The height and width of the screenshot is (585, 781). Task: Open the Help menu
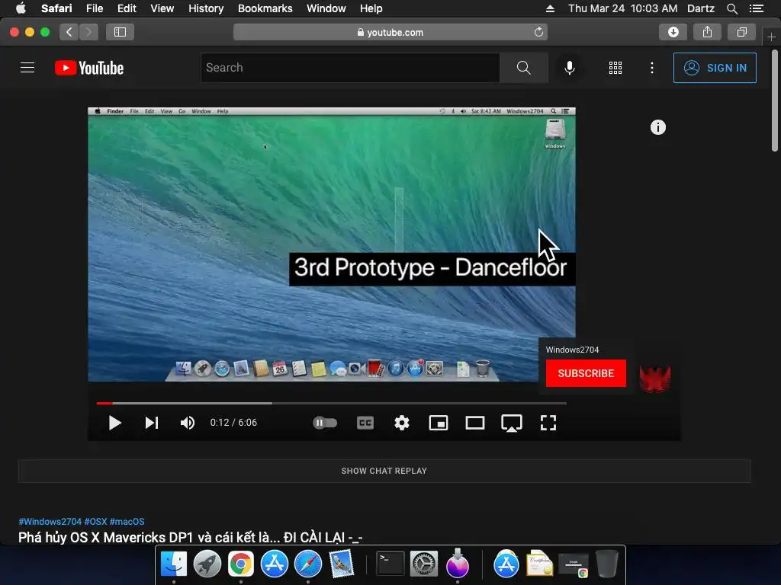click(371, 8)
